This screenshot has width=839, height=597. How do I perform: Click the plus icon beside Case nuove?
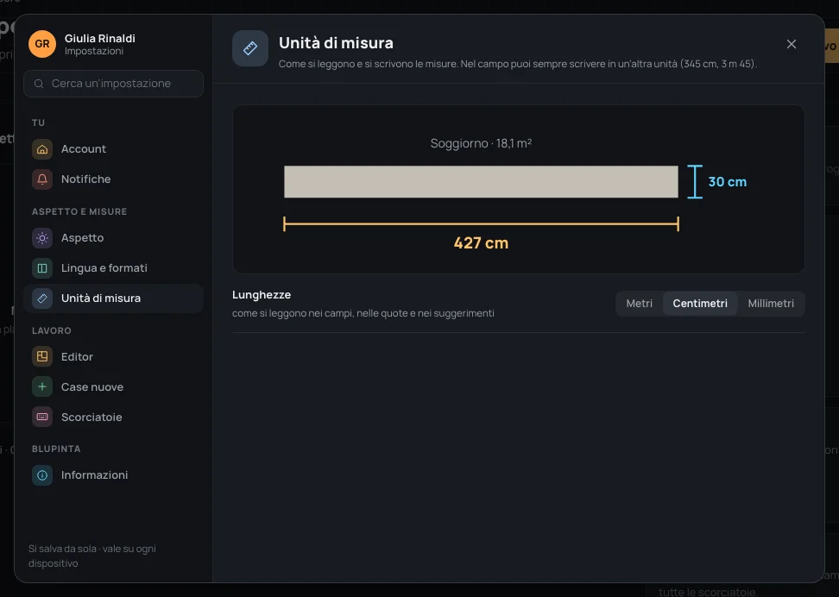(42, 386)
